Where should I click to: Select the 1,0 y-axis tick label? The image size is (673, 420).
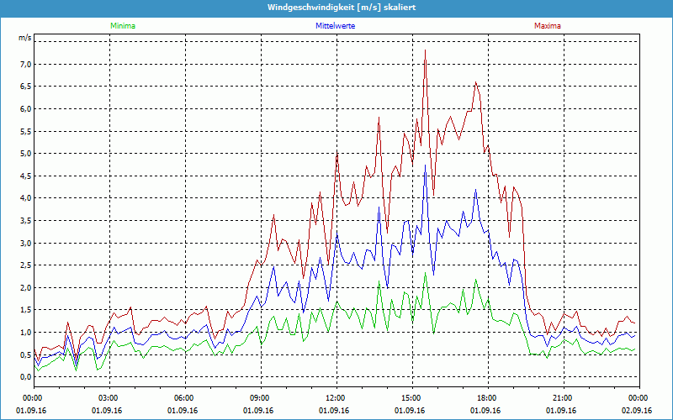click(25, 333)
